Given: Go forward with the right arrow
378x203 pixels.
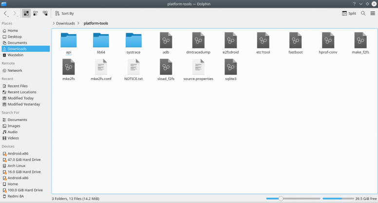Looking at the screenshot, I should point(15,14).
